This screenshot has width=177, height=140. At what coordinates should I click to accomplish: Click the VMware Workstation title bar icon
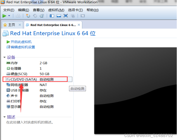(x=2, y=2)
